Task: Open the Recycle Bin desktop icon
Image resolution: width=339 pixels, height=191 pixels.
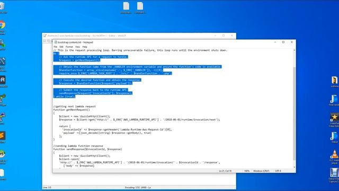Action: (x=2, y=7)
